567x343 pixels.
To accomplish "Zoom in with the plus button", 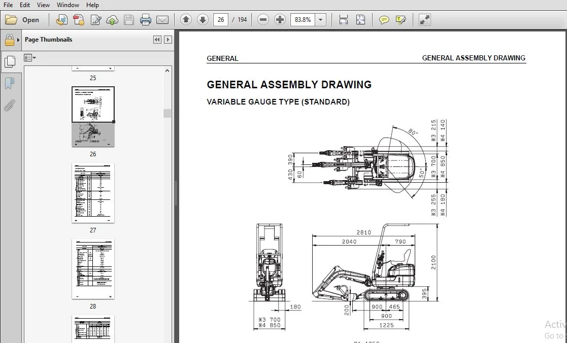I will pos(280,19).
